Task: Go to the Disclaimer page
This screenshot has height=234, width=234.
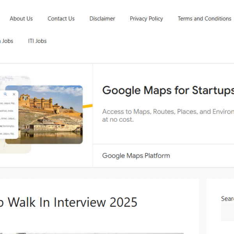Action: pyautogui.click(x=102, y=19)
